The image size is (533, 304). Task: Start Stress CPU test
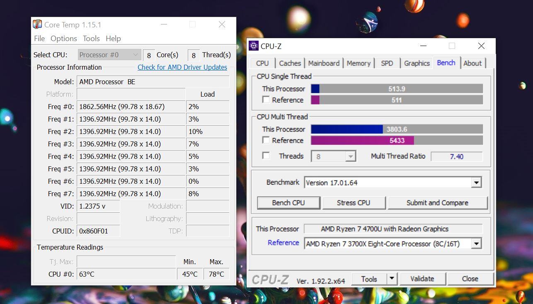(x=354, y=203)
